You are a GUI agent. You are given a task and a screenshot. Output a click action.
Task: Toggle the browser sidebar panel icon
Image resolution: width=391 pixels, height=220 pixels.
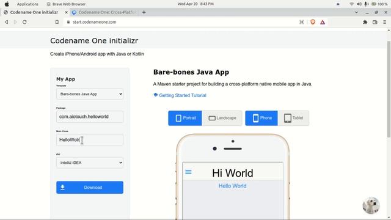coord(375,22)
